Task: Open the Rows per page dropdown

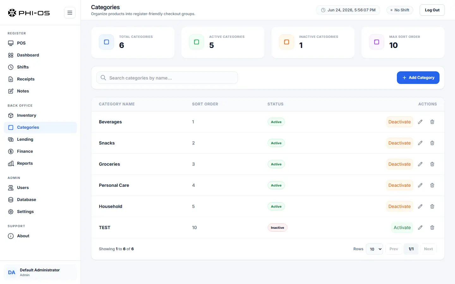Action: click(374, 249)
